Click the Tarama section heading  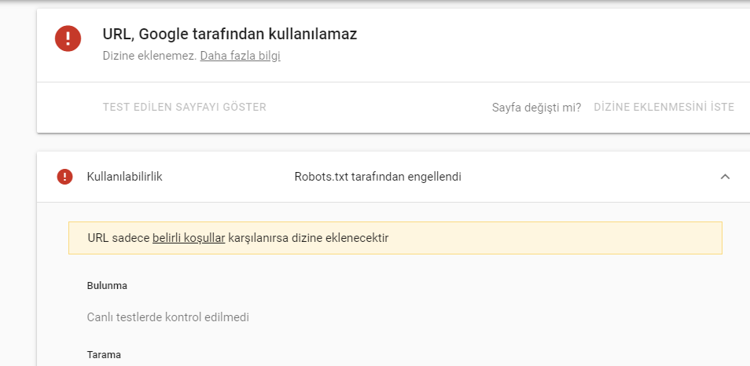104,354
